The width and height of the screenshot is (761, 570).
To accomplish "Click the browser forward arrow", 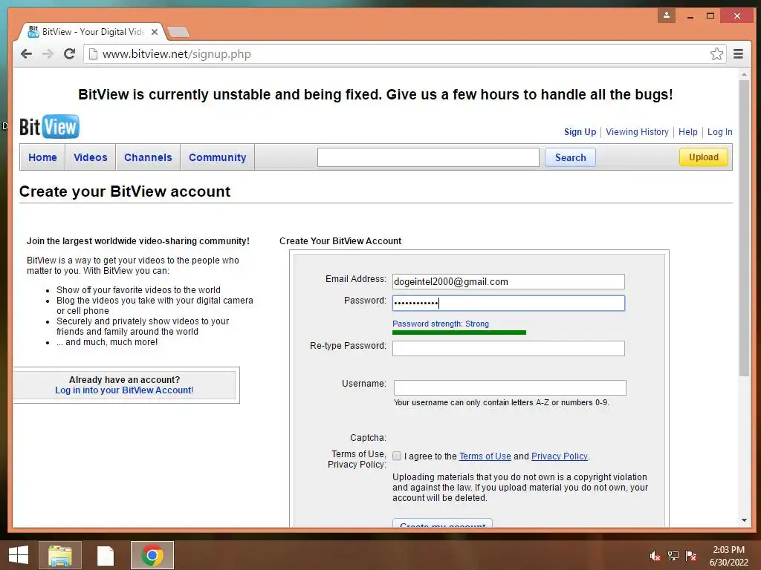I will pyautogui.click(x=48, y=53).
